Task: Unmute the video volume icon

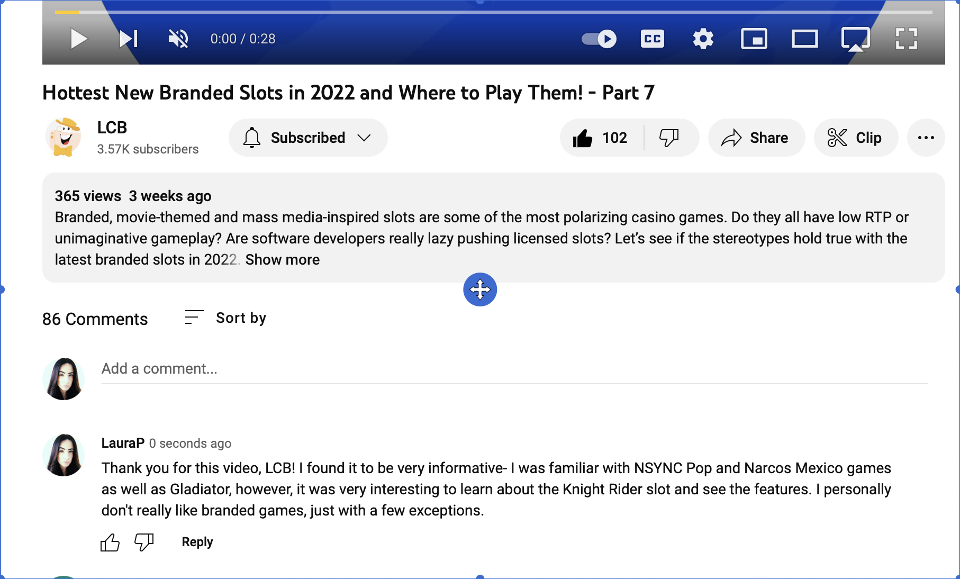Action: 178,39
